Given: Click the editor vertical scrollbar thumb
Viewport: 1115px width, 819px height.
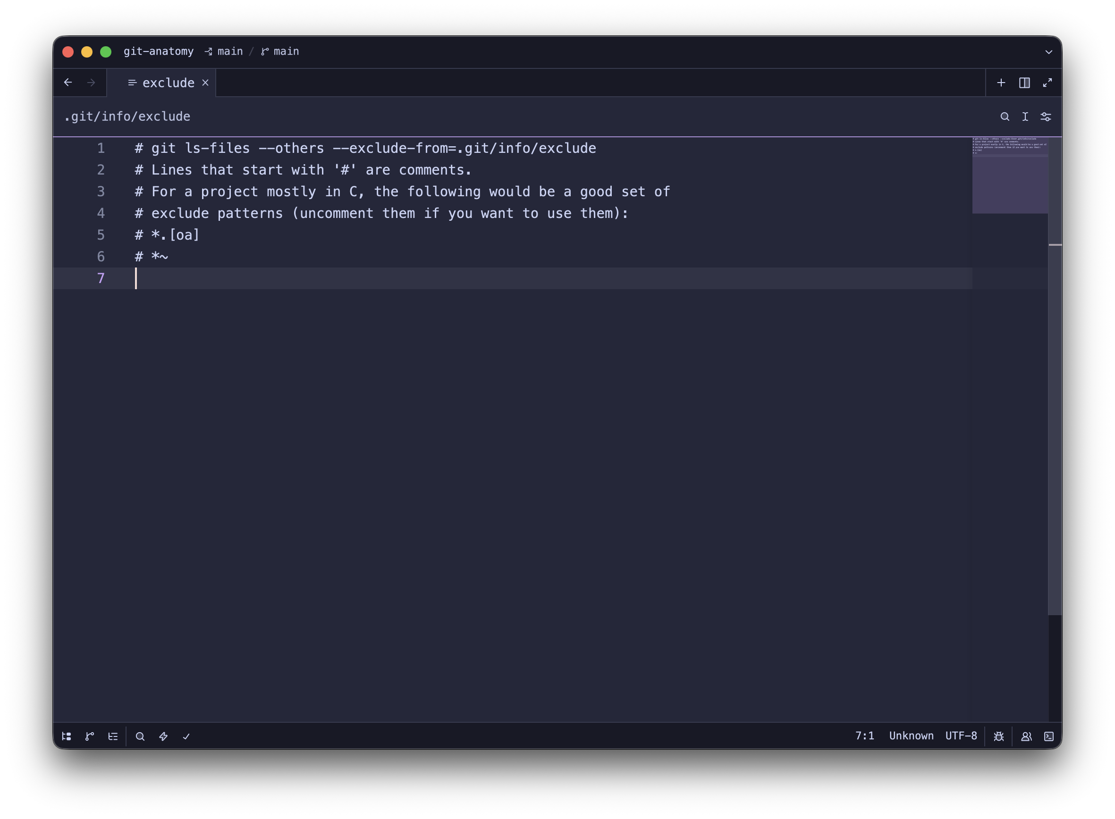Looking at the screenshot, I should click(1055, 377).
